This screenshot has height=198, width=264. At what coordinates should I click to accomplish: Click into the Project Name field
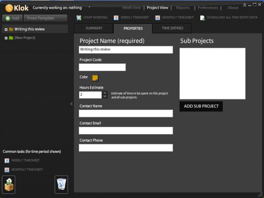(x=126, y=50)
